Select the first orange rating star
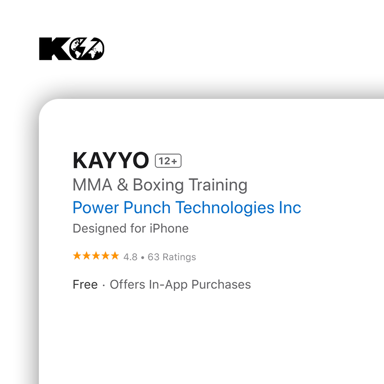Image resolution: width=384 pixels, height=384 pixels. pos(77,256)
